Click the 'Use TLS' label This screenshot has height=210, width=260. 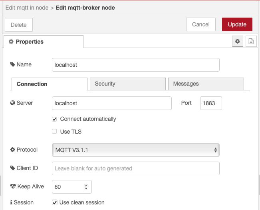pos(71,132)
